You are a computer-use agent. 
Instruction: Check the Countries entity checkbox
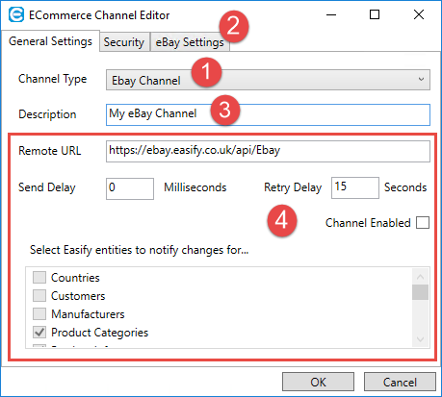click(x=39, y=278)
